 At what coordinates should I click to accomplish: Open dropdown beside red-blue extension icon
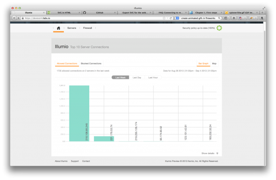[245, 18]
